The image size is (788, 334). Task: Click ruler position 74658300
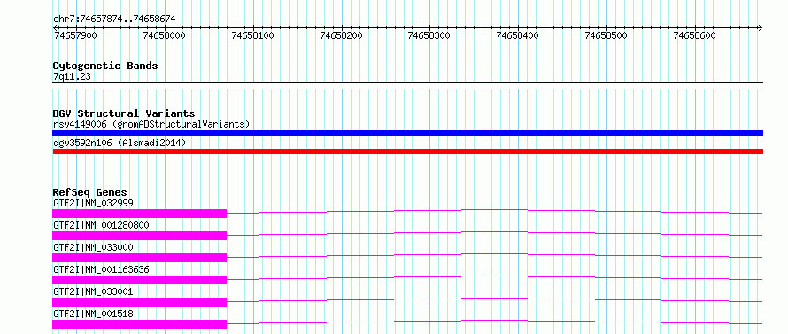point(429,35)
